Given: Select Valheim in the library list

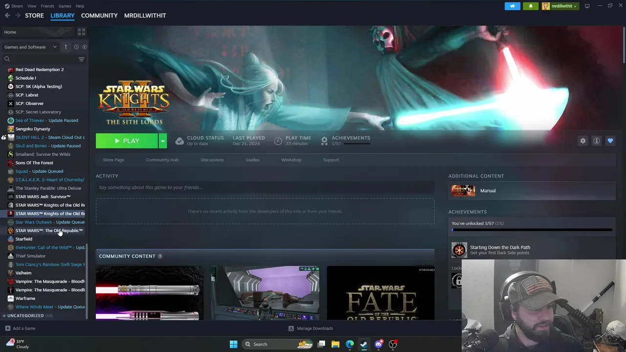Looking at the screenshot, I should click(23, 273).
